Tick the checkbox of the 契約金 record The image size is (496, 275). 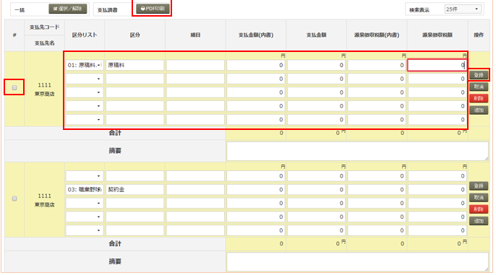tap(14, 198)
